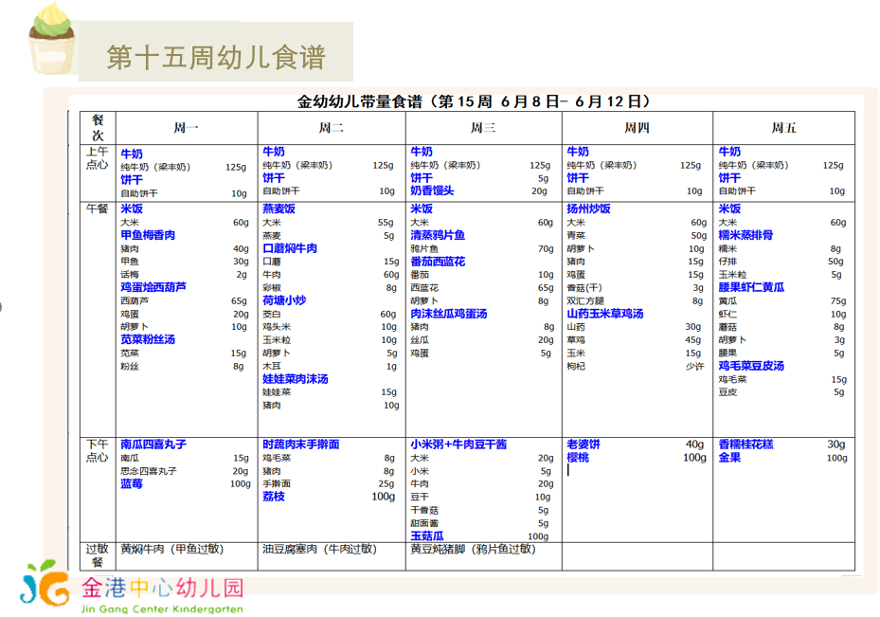
Task: Click the JG kindergarten logo icon
Action: click(45, 583)
